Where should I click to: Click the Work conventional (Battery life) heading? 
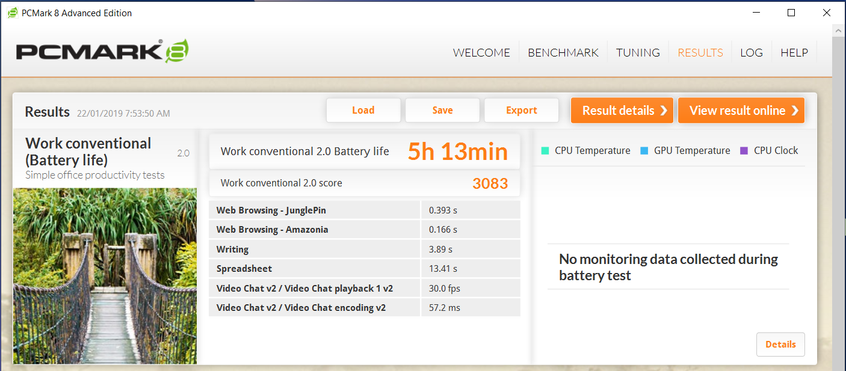pos(88,152)
